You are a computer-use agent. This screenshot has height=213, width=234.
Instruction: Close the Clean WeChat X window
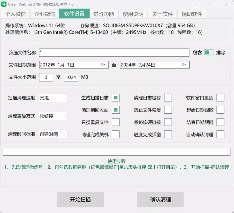point(226,4)
